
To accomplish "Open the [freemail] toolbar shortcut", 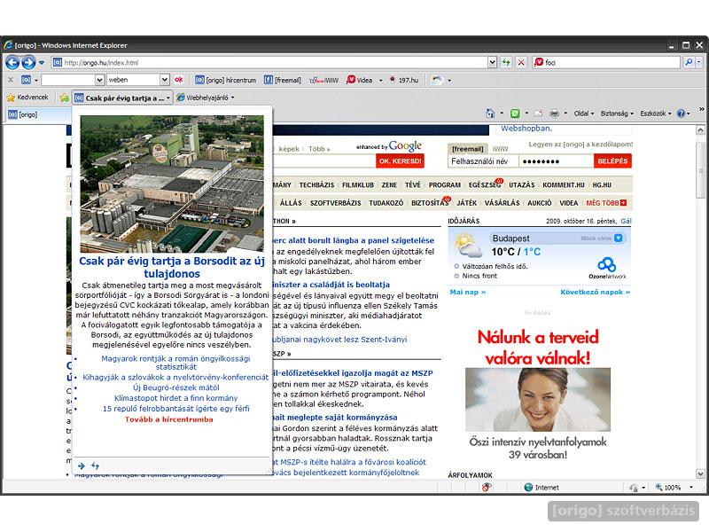I will click(x=283, y=80).
